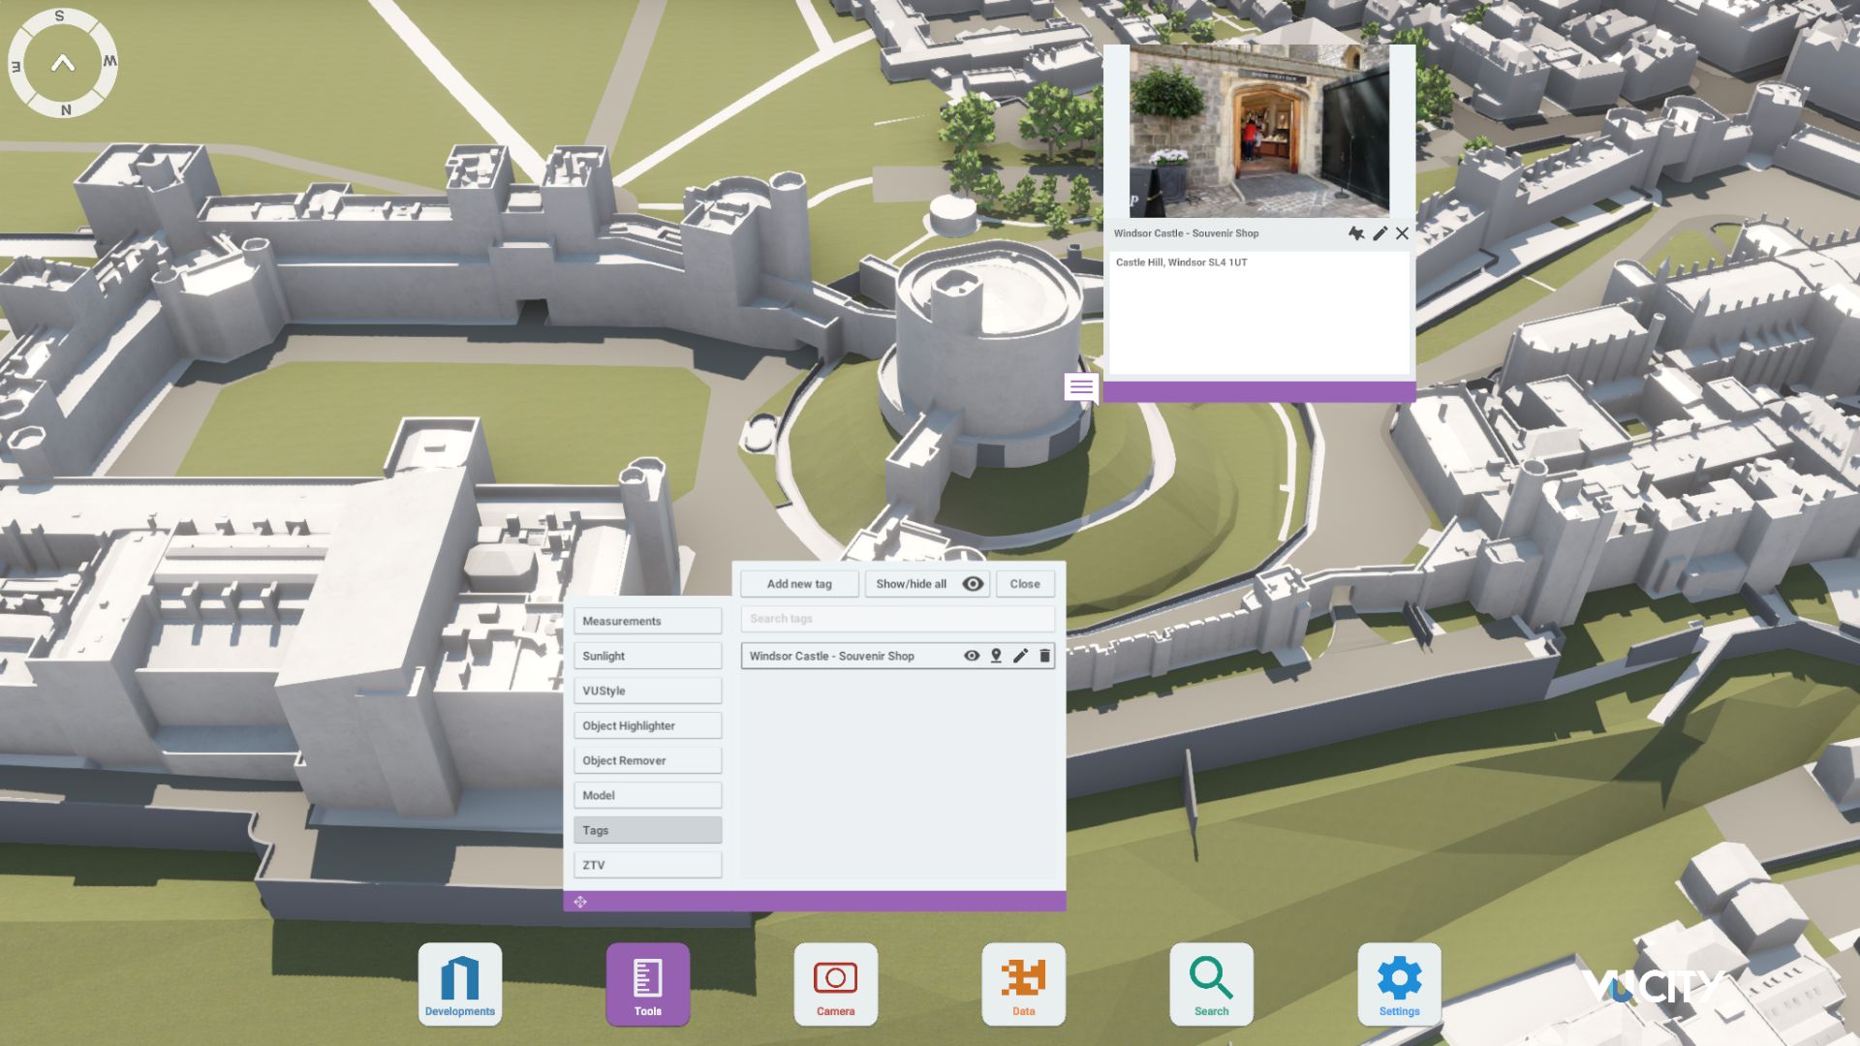Select Measurements in tools menu
1860x1046 pixels.
647,621
